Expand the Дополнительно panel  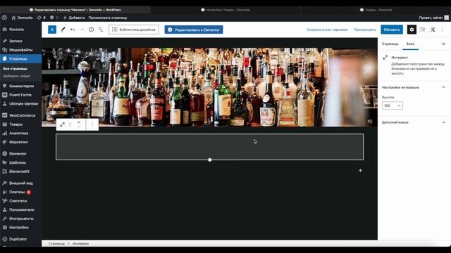[x=414, y=122]
